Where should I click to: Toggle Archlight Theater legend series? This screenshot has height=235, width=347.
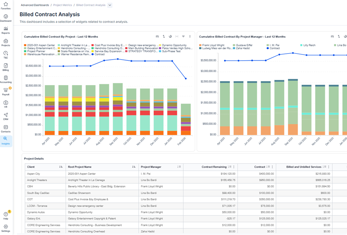[x=74, y=45]
